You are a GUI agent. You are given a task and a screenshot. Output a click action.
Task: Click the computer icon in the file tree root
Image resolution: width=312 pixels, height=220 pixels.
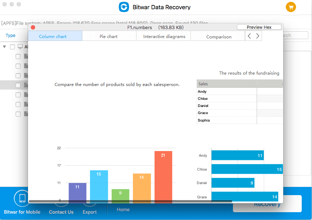pos(20,47)
